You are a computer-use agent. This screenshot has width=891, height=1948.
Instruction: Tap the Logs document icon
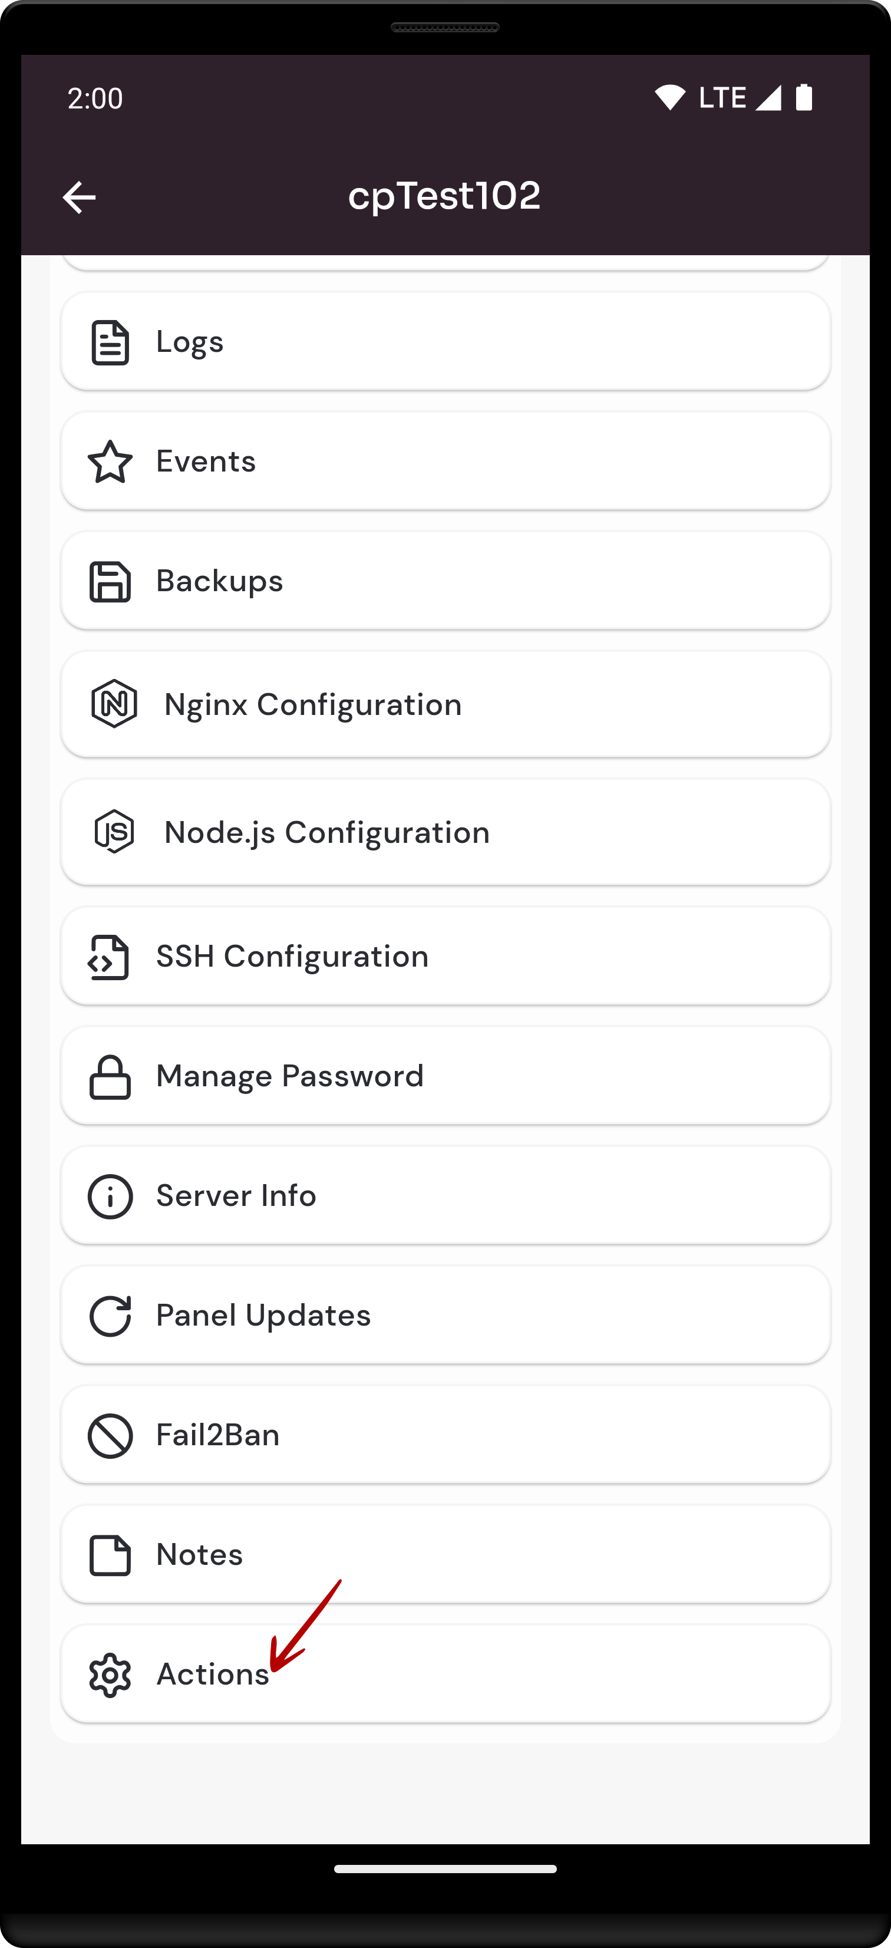(110, 342)
